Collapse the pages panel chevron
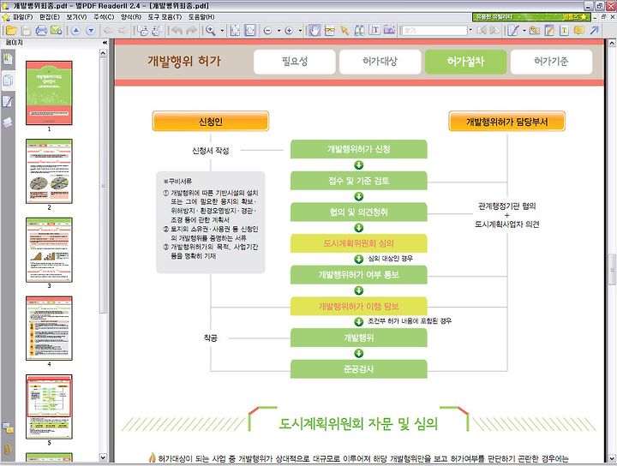 105,43
